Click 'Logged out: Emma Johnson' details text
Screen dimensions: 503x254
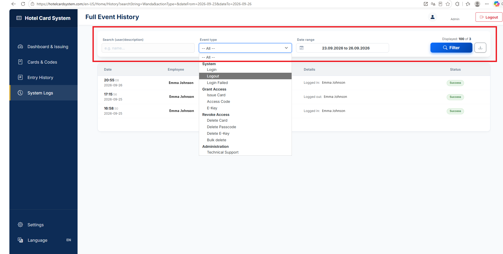coord(325,97)
